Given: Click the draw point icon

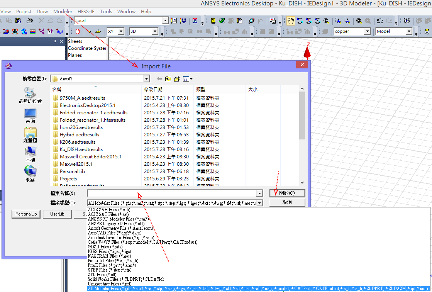Looking at the screenshot, I should coord(89,31).
